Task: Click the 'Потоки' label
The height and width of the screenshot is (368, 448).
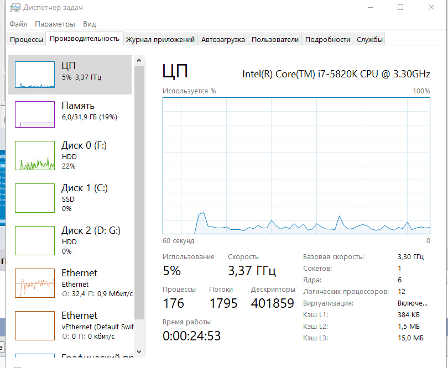Action: (221, 290)
